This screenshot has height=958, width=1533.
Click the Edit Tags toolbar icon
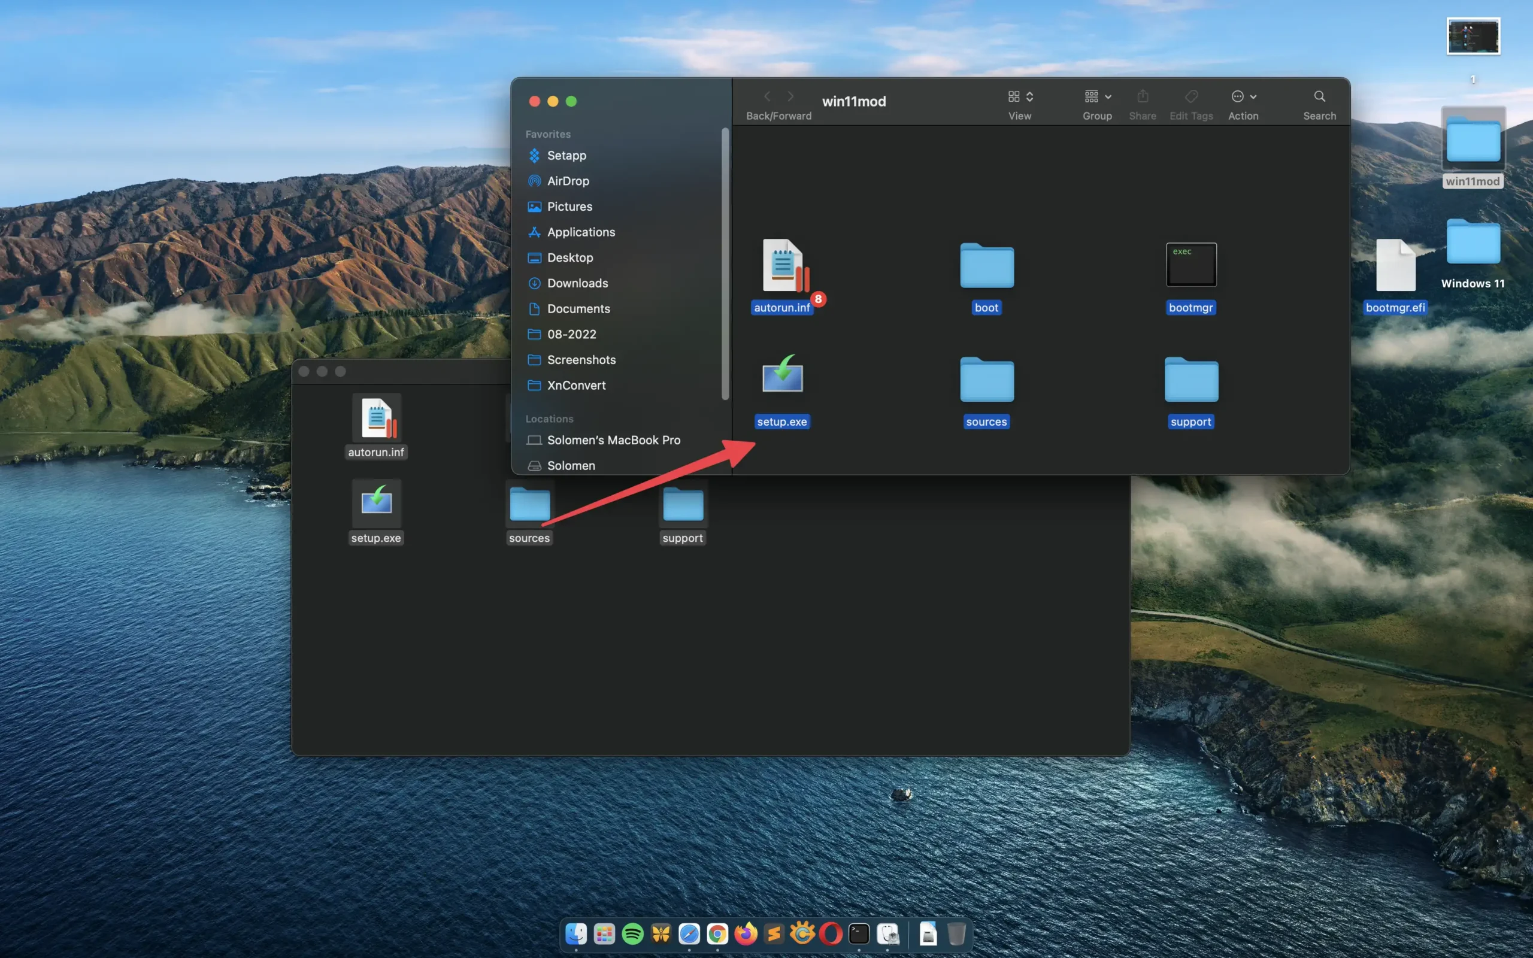pyautogui.click(x=1191, y=96)
